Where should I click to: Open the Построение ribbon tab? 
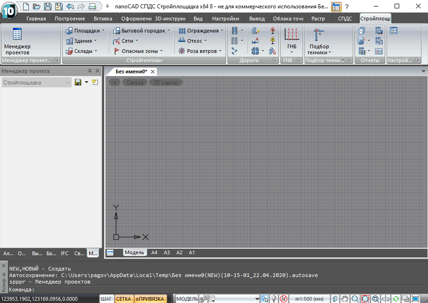pos(70,19)
